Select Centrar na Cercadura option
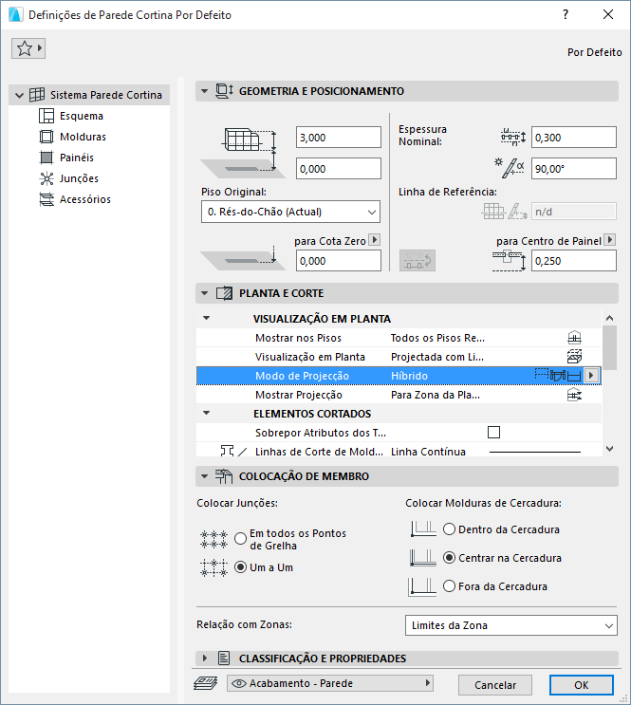 [450, 558]
